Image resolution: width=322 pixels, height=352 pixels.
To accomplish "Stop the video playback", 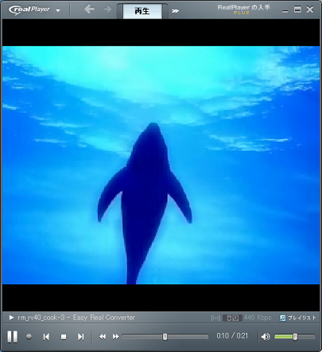I will (64, 337).
